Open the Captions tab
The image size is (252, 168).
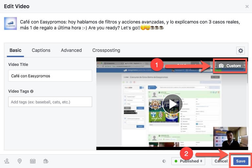coord(41,50)
